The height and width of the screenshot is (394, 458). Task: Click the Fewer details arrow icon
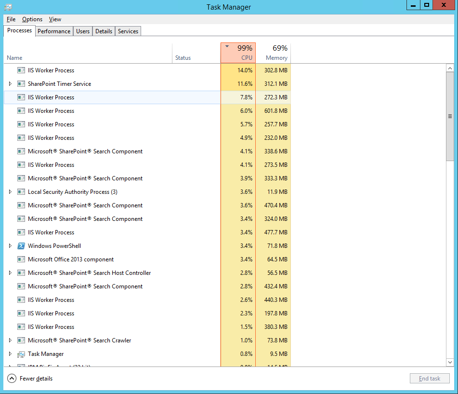click(x=12, y=379)
